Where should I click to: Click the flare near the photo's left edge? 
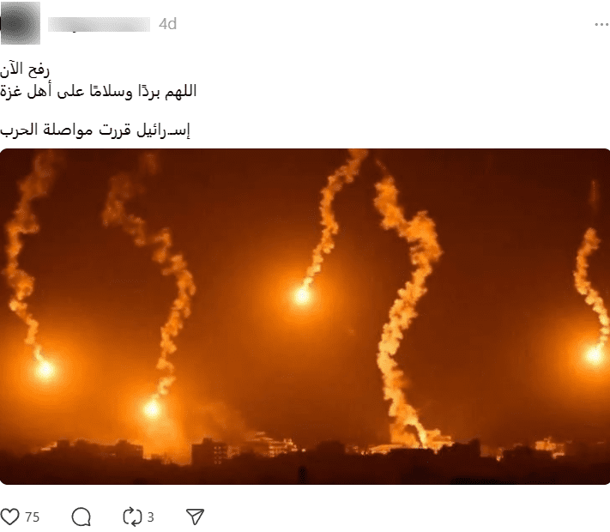pyautogui.click(x=45, y=369)
